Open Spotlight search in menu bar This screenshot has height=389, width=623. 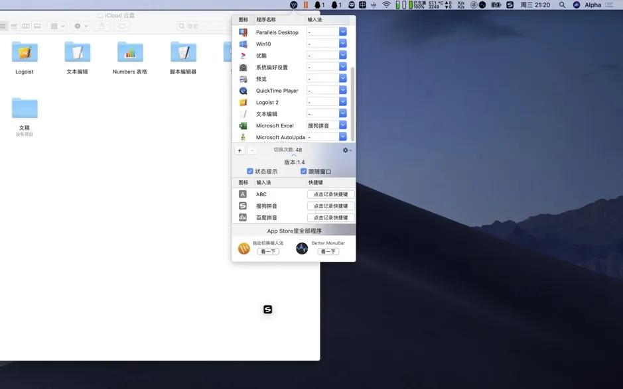pyautogui.click(x=561, y=4)
